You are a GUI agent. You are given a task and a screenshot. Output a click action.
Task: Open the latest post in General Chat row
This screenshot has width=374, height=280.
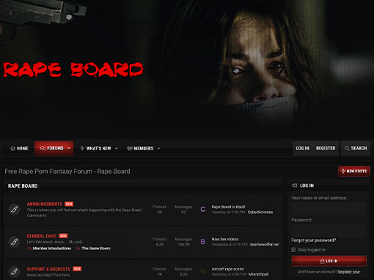(x=225, y=239)
